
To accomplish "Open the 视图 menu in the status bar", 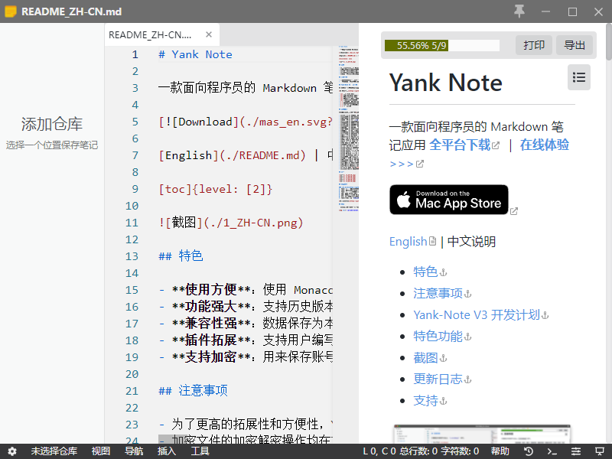I will coord(100,451).
